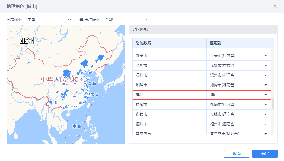Expand the 省/市/自治区 dropdown
Screen dimensions: 284x161
coord(127,20)
